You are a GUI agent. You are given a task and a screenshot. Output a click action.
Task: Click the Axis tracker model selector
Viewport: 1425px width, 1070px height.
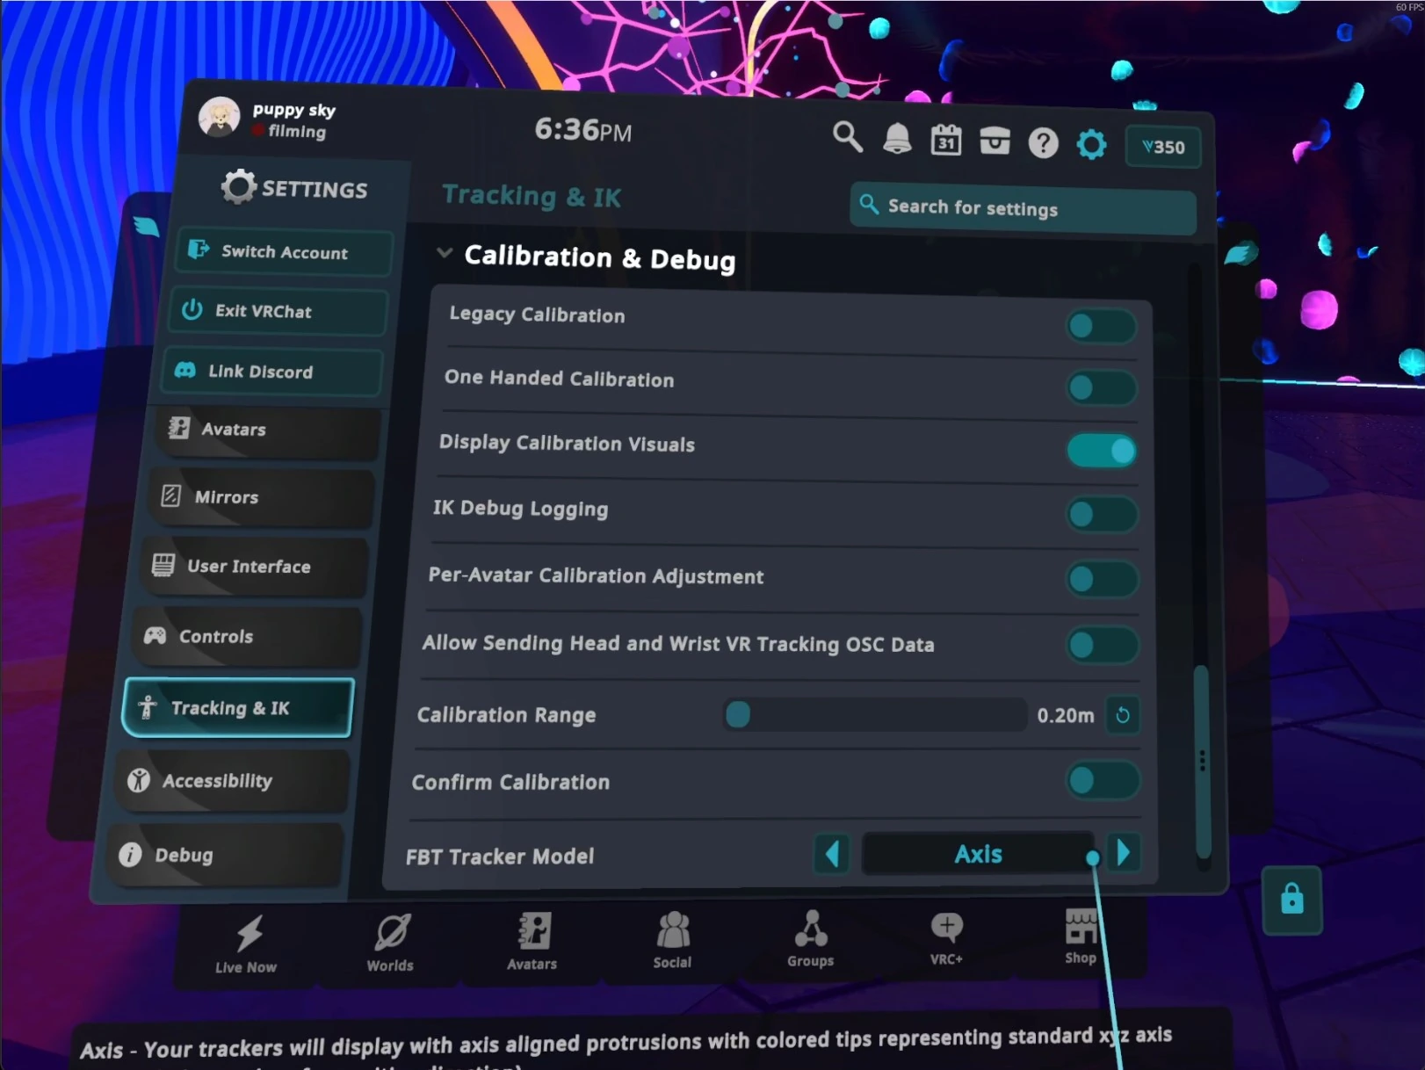978,854
